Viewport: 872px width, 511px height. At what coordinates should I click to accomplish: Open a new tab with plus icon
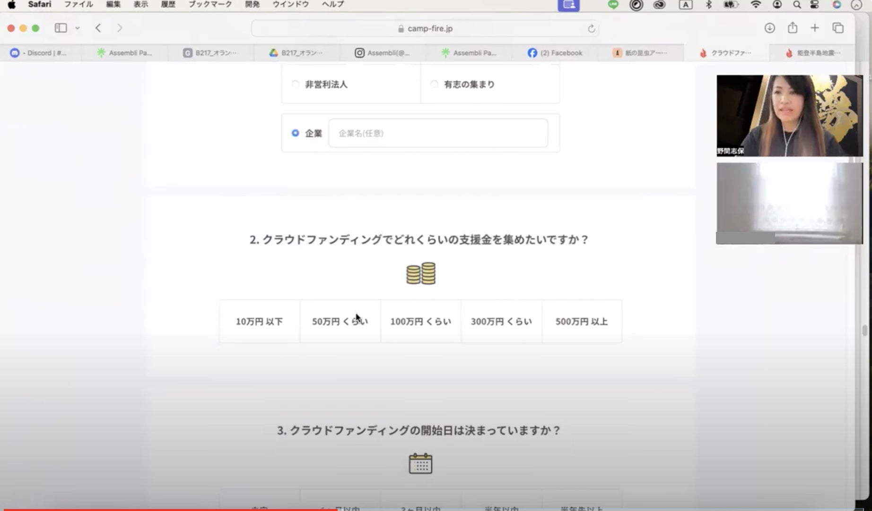click(x=814, y=28)
